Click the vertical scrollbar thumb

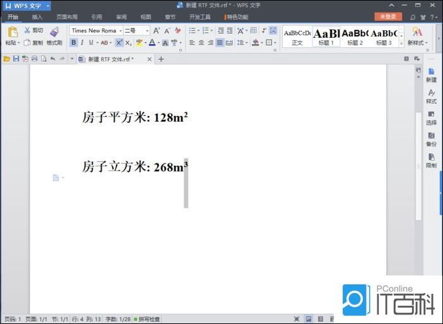(418, 166)
